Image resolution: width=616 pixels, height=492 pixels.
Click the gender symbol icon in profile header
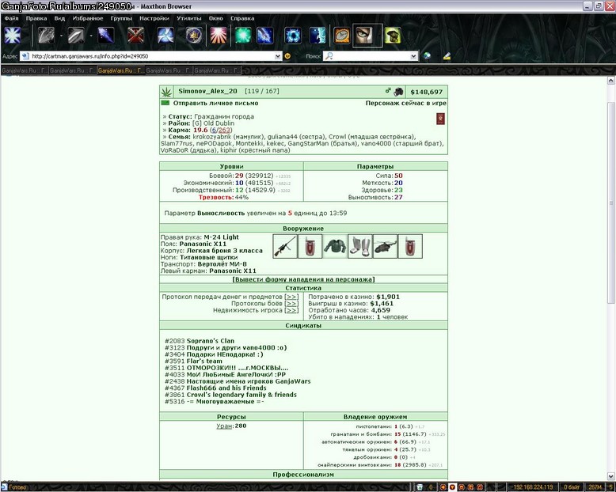coord(388,91)
